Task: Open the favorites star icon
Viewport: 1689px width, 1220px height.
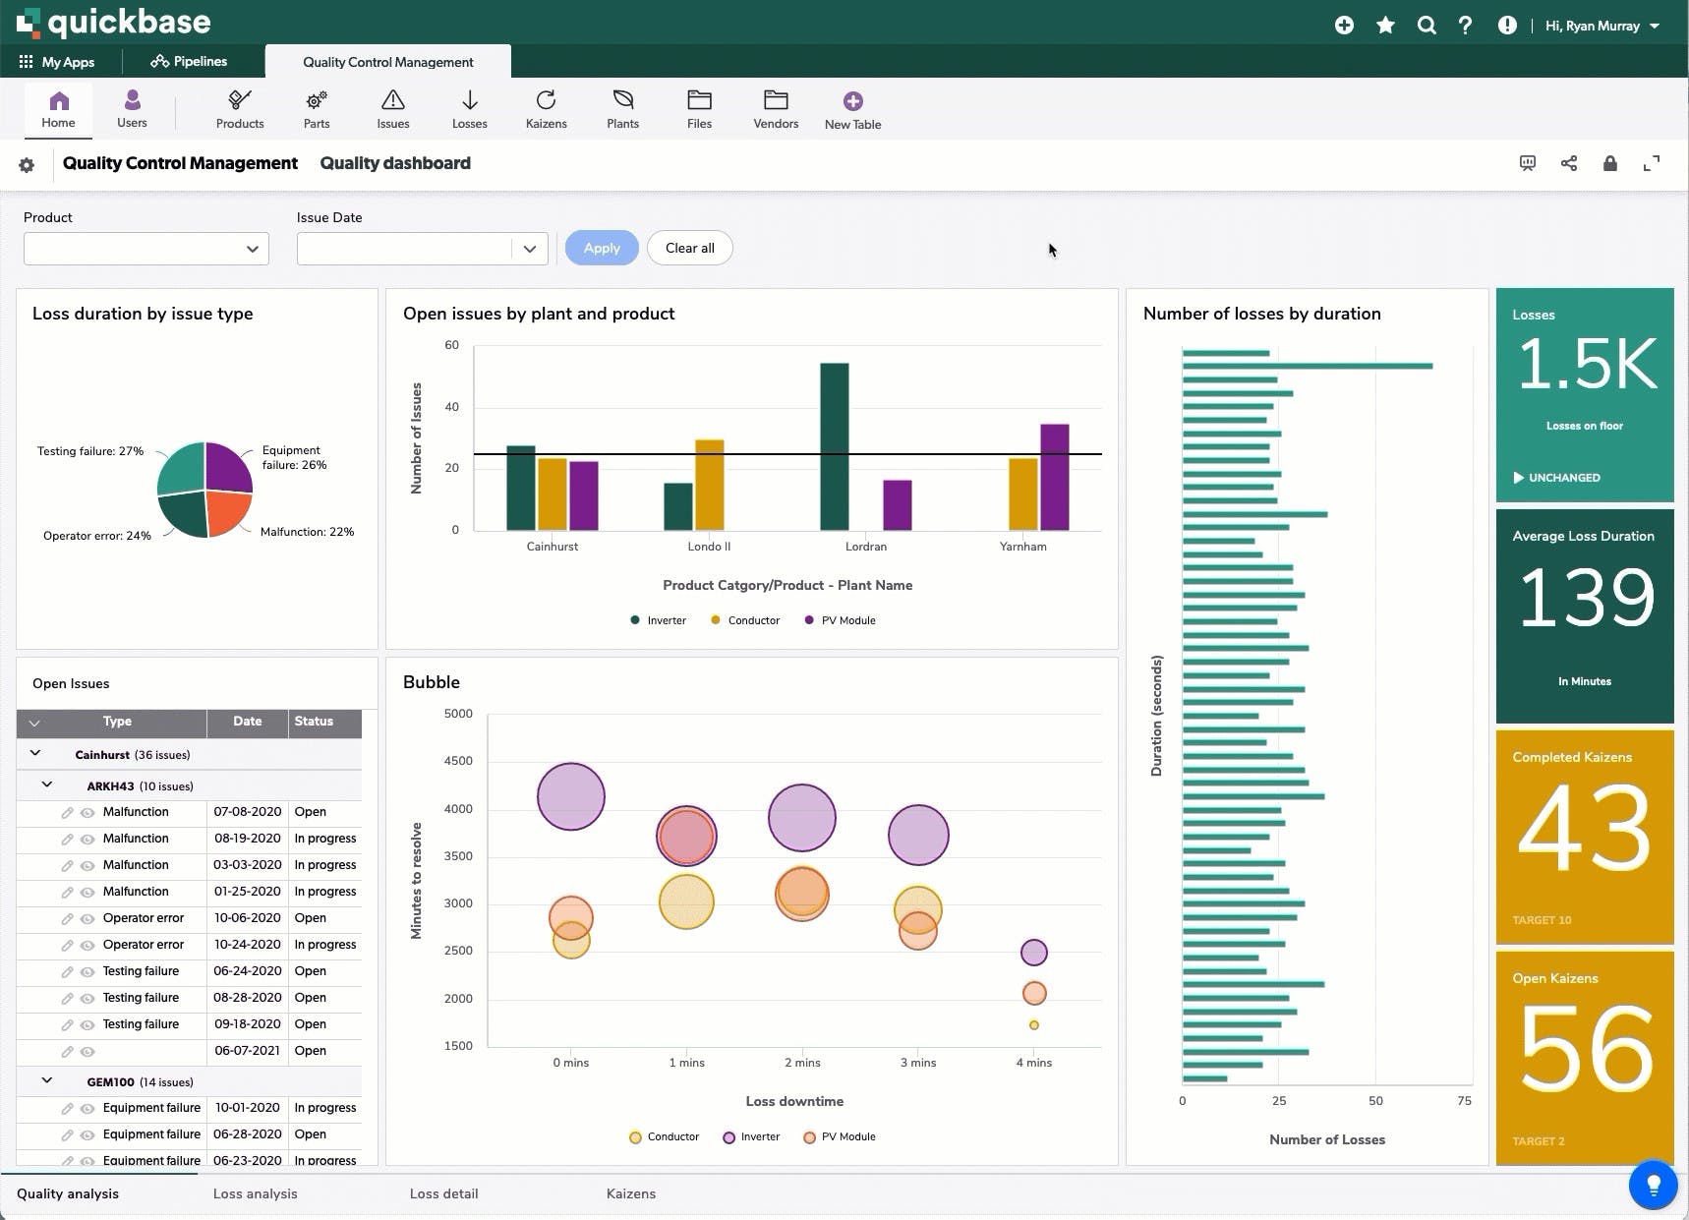Action: 1385,26
